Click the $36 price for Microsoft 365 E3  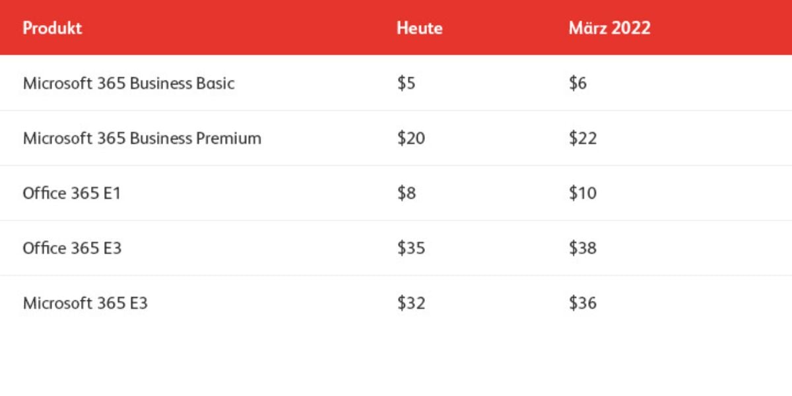582,303
